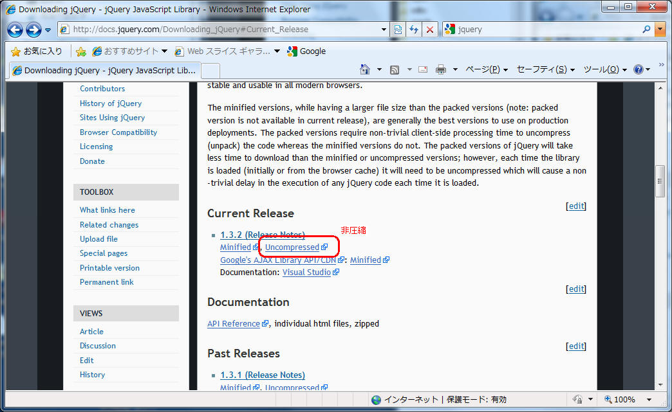Open the Help question mark icon
This screenshot has width=672, height=412.
point(638,69)
